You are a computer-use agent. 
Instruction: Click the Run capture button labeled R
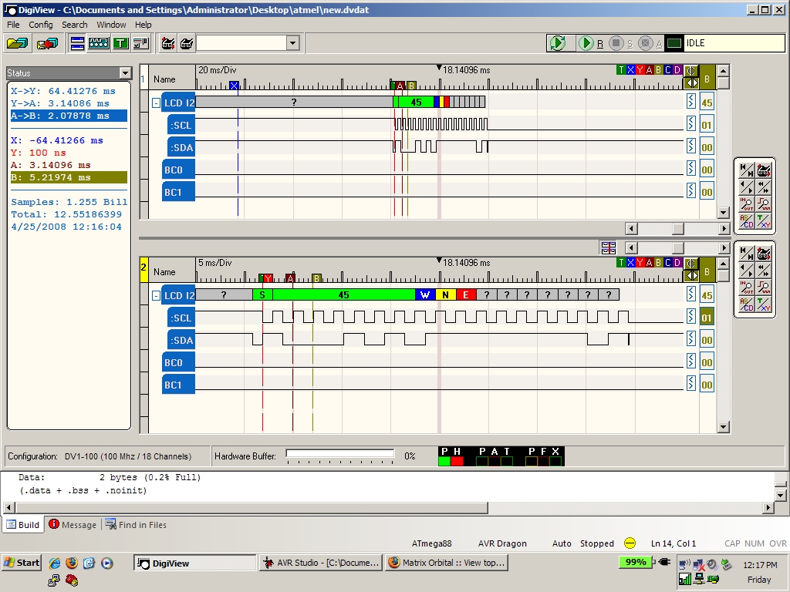[x=586, y=43]
